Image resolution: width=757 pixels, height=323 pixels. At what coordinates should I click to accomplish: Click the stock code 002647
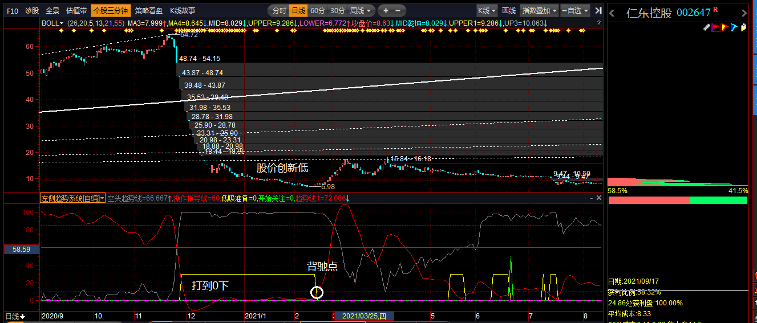[693, 12]
